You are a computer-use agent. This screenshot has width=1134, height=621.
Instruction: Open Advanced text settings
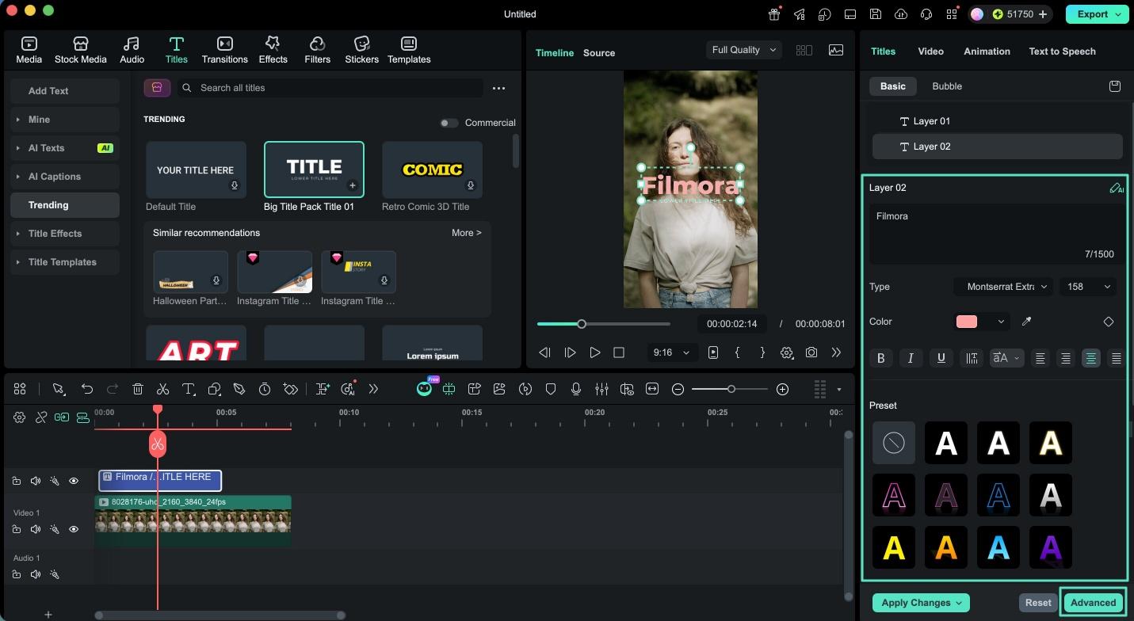[x=1093, y=603]
